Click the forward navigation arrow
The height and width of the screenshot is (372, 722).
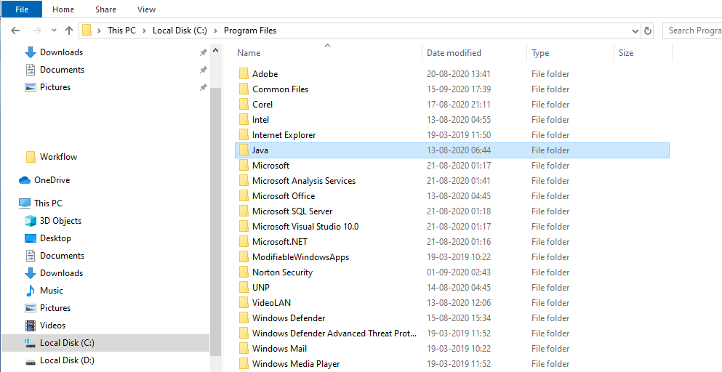37,31
